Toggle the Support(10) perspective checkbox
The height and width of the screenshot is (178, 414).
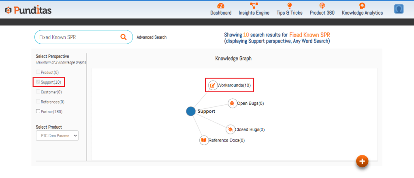[38, 82]
